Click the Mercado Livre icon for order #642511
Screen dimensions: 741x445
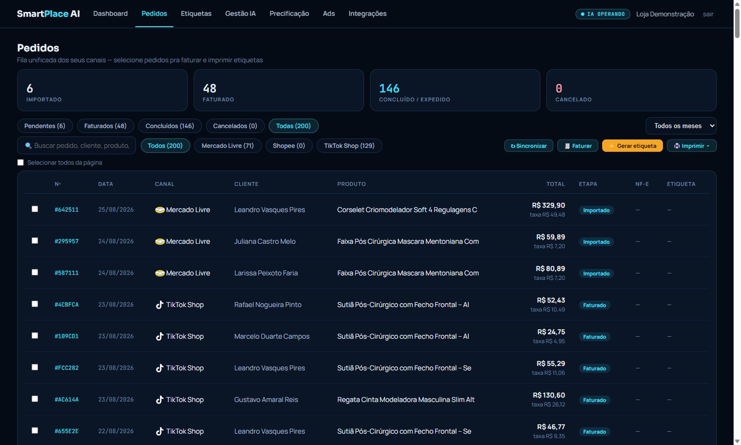pyautogui.click(x=160, y=210)
